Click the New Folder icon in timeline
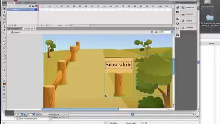The height and width of the screenshot is (124, 220). 12,25
